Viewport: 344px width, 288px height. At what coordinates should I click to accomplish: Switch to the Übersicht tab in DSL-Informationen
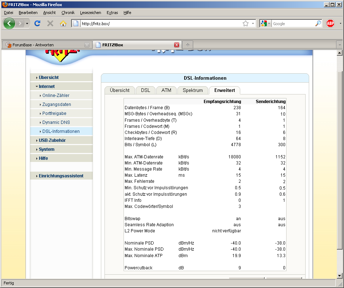(x=120, y=90)
